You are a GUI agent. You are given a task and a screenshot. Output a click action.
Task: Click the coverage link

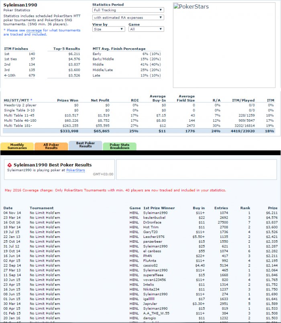tap(34, 30)
